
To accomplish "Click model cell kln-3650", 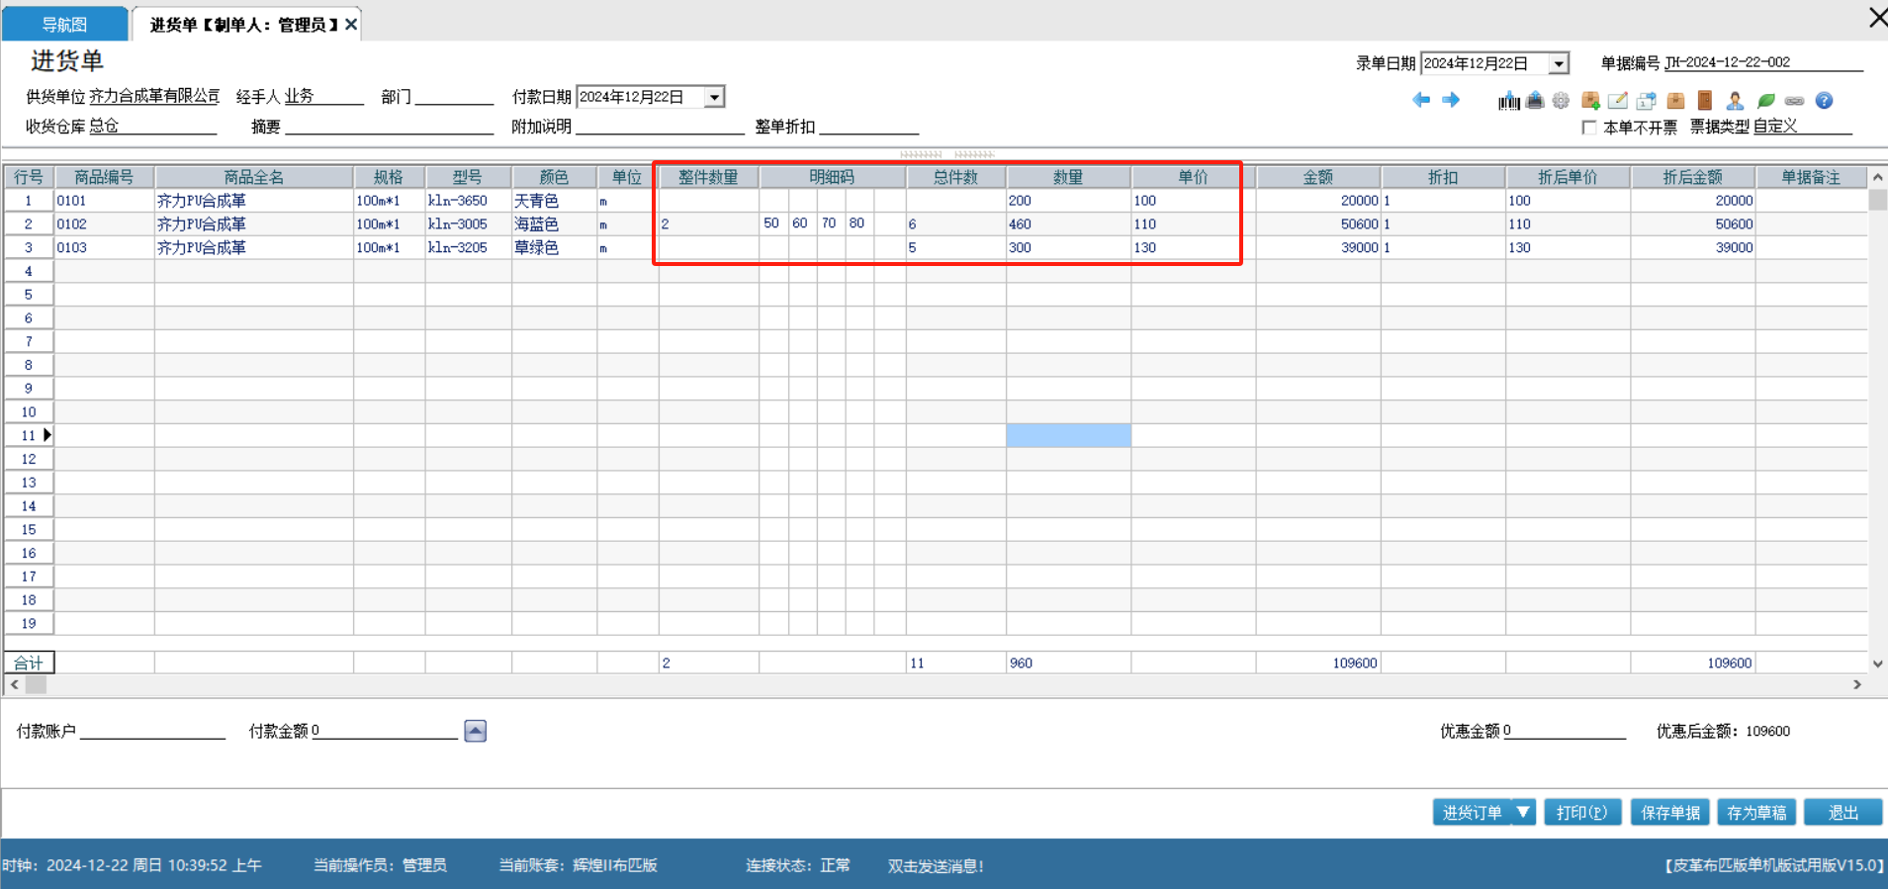I will 468,201.
